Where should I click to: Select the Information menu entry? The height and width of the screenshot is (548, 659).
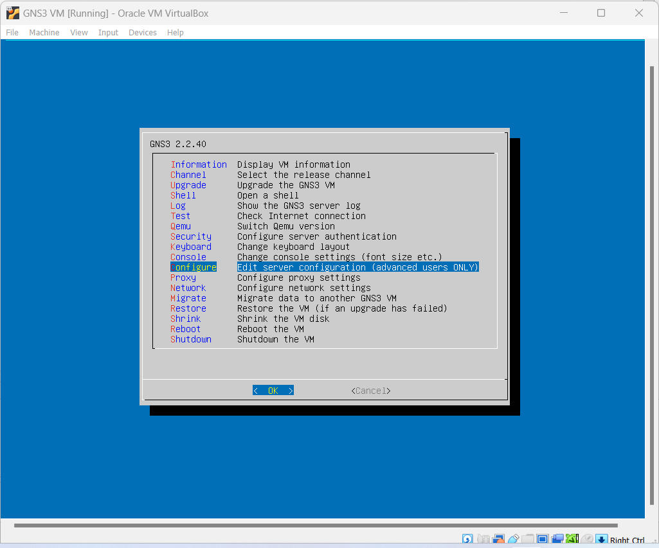260,164
